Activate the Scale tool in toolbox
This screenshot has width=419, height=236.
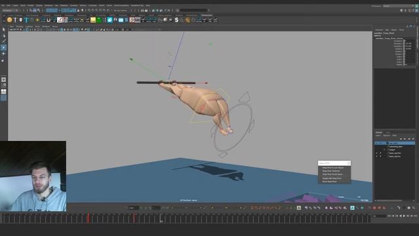pyautogui.click(x=3, y=60)
